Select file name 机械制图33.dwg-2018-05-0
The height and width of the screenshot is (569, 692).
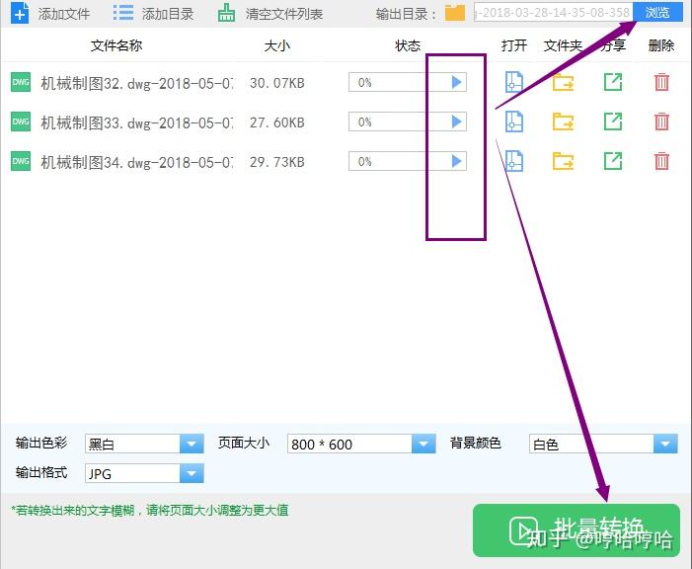click(x=137, y=122)
